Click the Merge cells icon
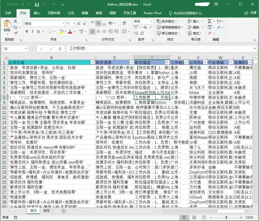 click(124, 31)
